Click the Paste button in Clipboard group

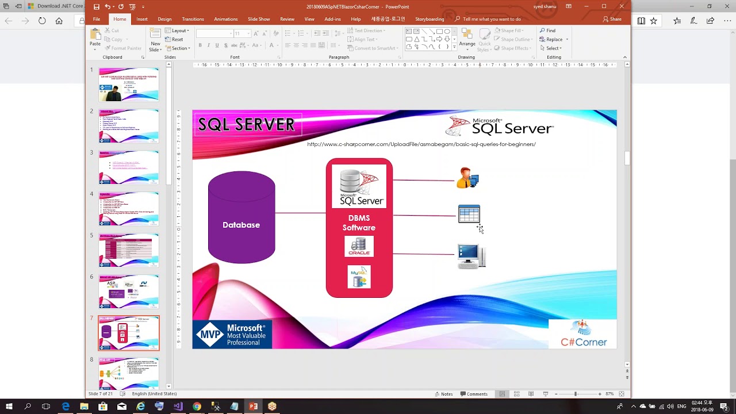95,38
